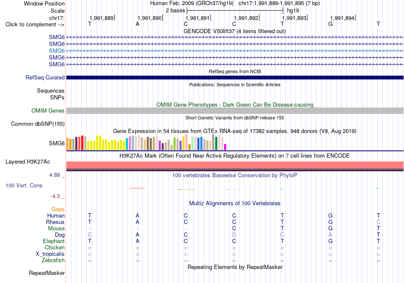This screenshot has height=283, width=404.
Task: Open 'Multiz Alignments of 100 Vertebrates' title
Action: 235,204
